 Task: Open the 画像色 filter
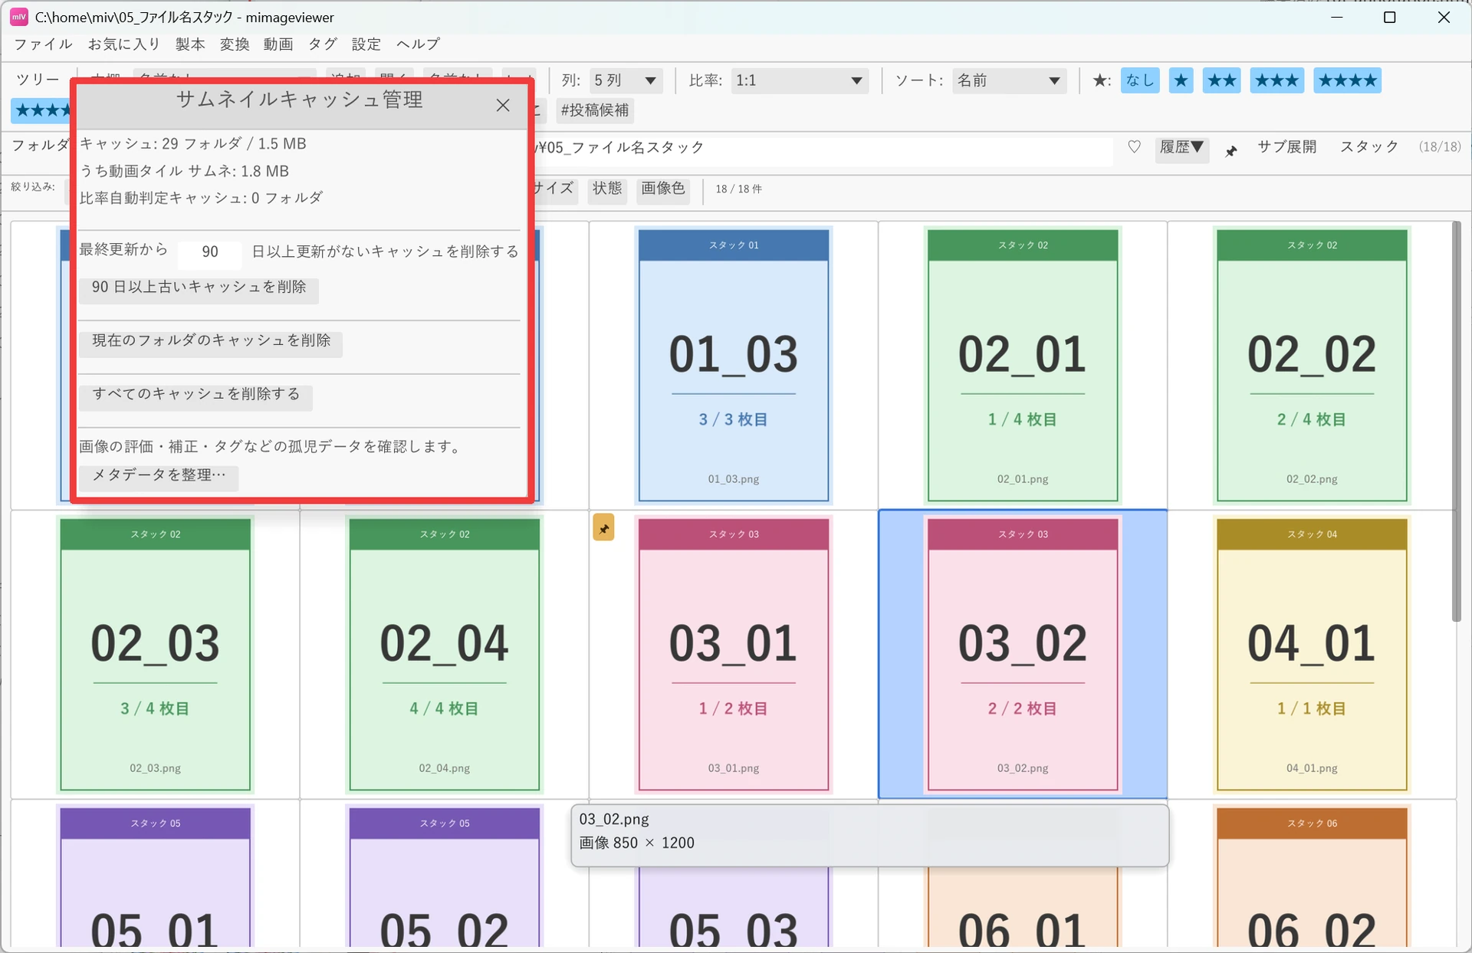[663, 189]
